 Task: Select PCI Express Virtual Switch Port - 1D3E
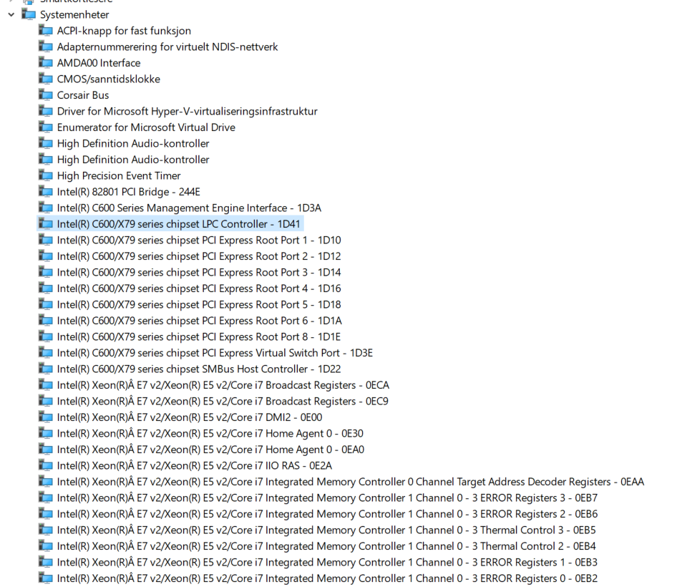215,353
